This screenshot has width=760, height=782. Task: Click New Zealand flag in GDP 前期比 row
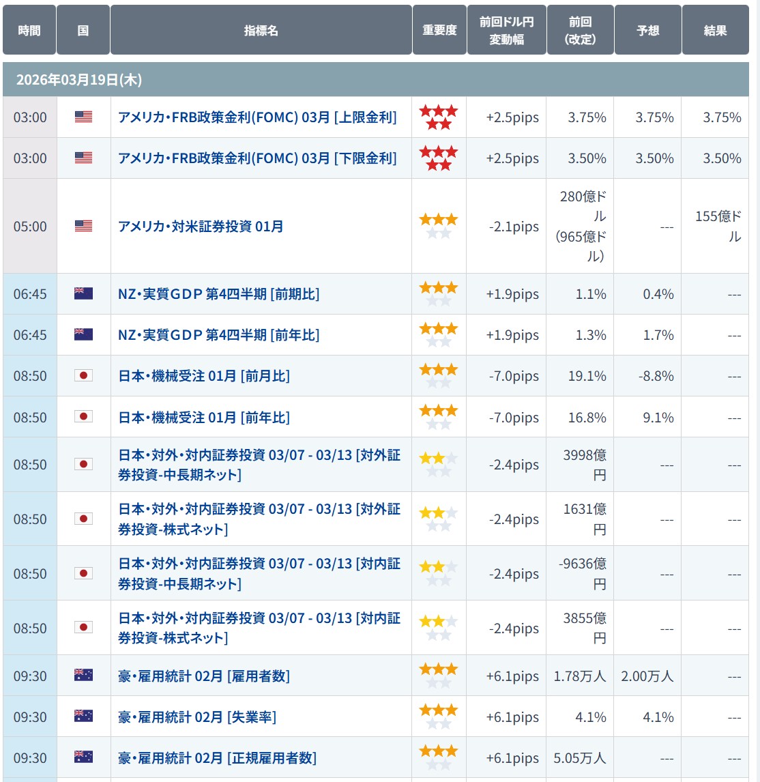coord(83,294)
